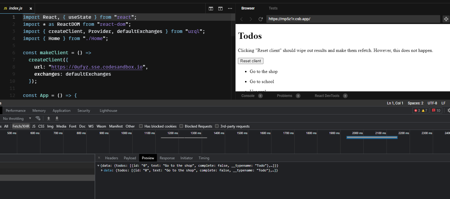The image size is (450, 199).
Task: Click the extensions icon beside the address bar
Action: pos(446,19)
